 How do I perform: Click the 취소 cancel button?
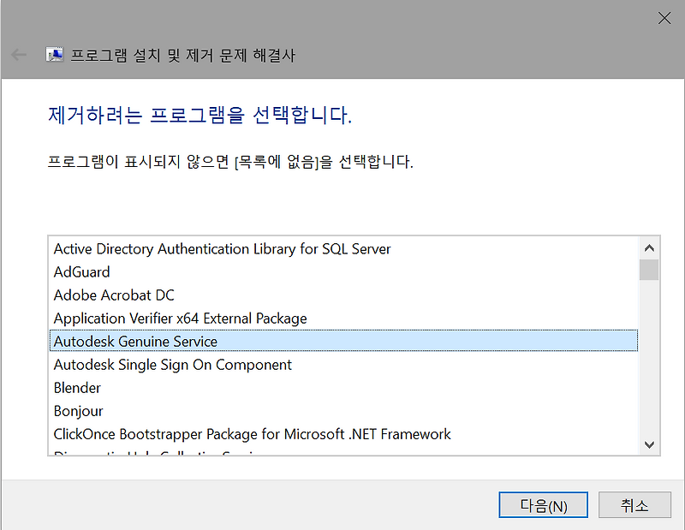(x=634, y=505)
